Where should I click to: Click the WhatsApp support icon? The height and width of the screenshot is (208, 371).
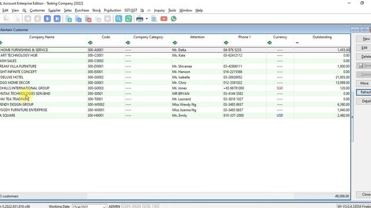point(174,18)
